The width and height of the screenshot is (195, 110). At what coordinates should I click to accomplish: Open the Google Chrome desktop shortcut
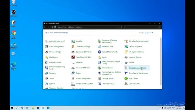coord(13,35)
